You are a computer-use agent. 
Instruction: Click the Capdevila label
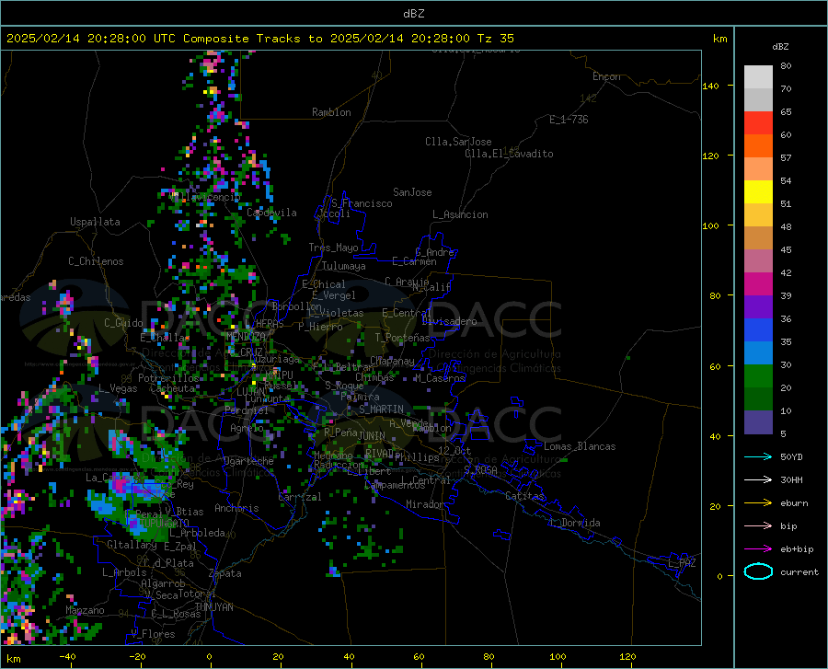(x=271, y=213)
